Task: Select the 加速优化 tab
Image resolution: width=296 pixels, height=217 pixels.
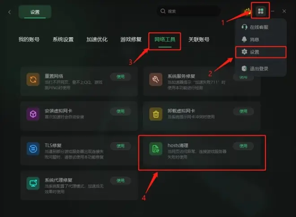Action: click(97, 39)
